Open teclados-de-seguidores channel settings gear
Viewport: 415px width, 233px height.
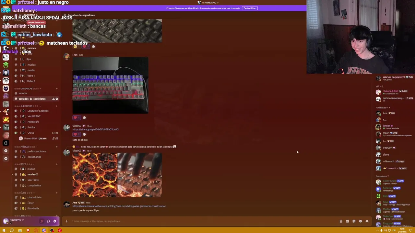[x=57, y=99]
